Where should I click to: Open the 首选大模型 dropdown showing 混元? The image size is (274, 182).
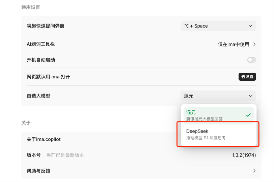218,96
